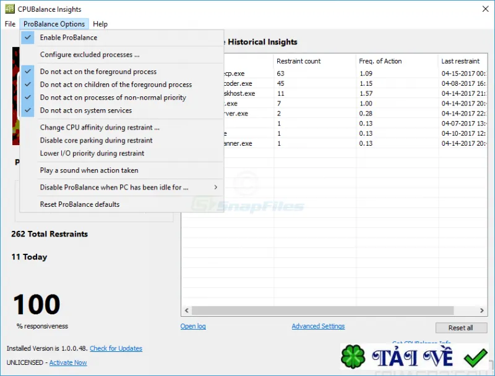
Task: Toggle Do not act on system services
Action: coord(121,111)
